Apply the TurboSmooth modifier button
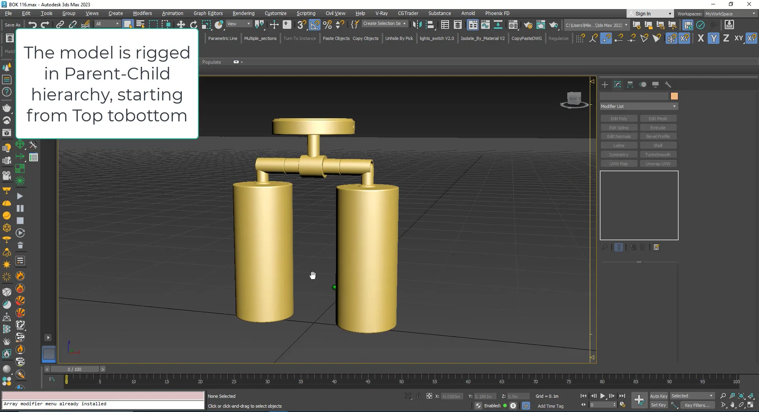 (658, 154)
